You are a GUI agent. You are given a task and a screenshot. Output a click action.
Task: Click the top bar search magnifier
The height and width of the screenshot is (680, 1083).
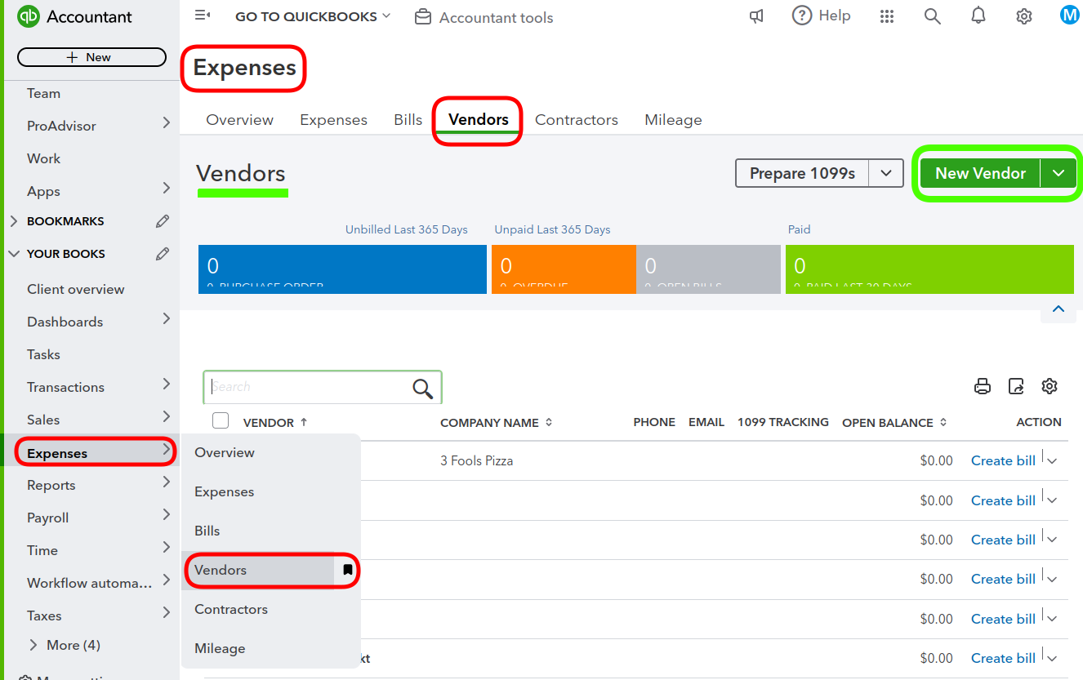point(933,16)
